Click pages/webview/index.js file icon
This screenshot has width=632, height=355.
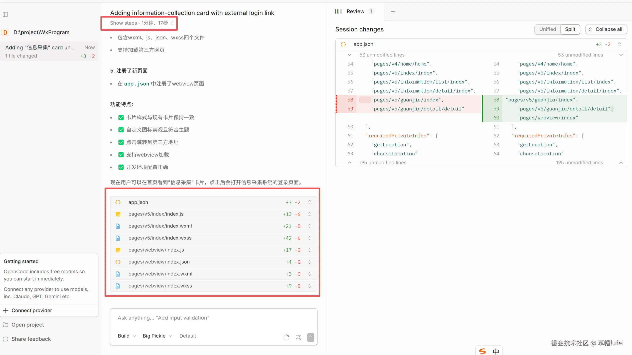tap(118, 250)
